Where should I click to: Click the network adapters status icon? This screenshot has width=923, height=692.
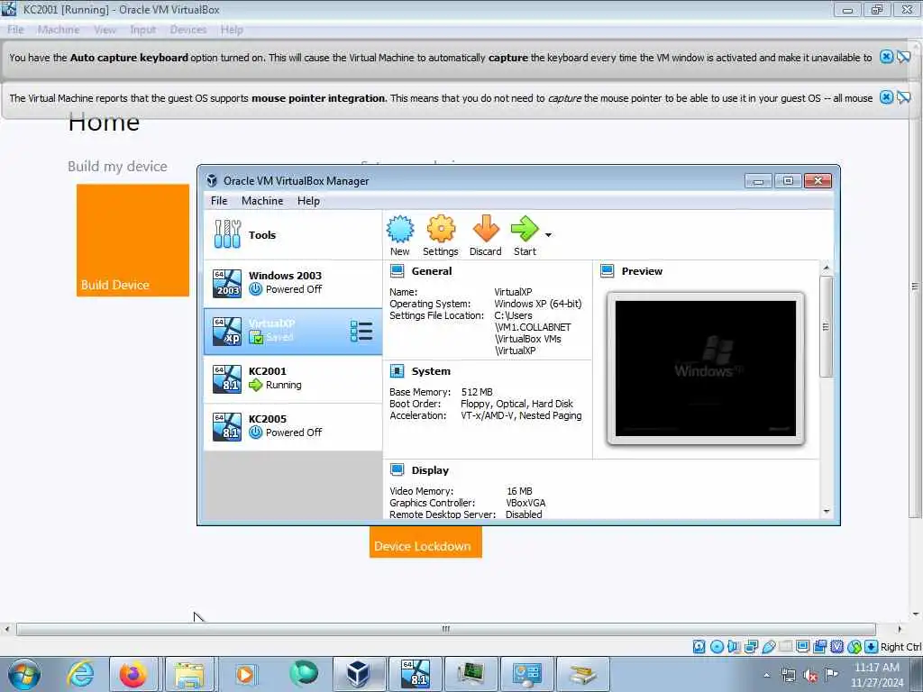point(751,647)
